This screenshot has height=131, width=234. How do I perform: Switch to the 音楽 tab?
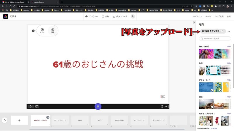coord(229,16)
